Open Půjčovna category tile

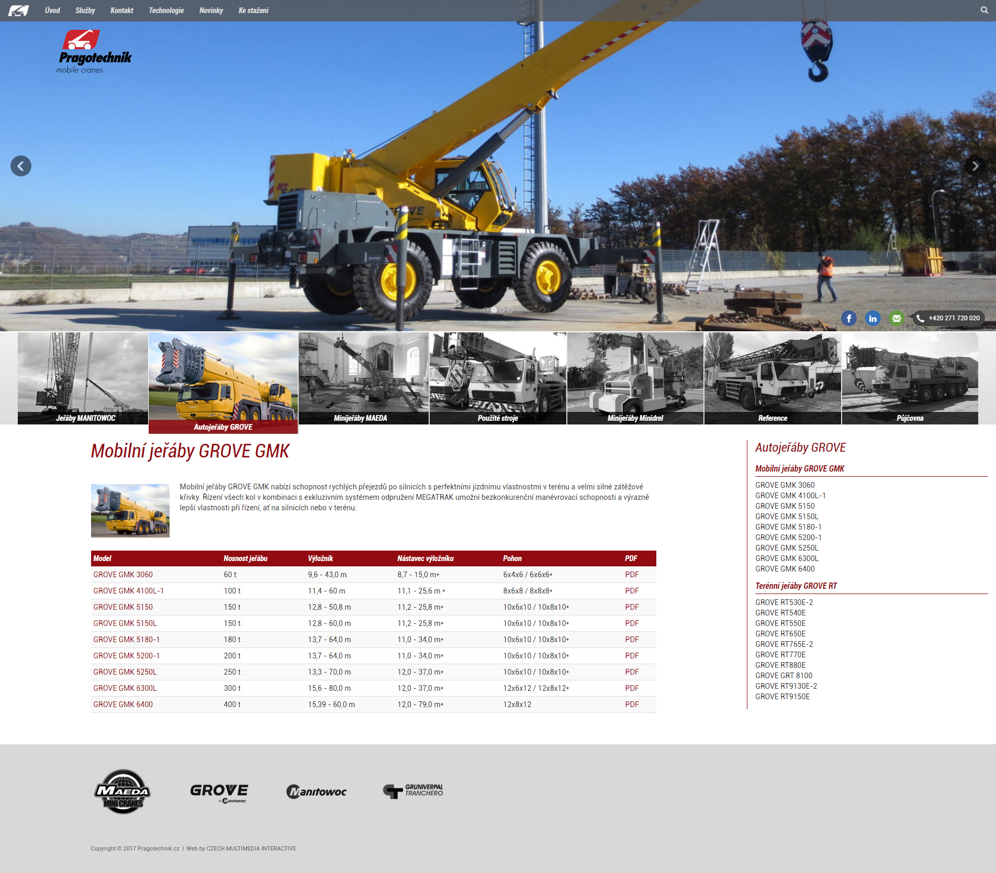910,378
